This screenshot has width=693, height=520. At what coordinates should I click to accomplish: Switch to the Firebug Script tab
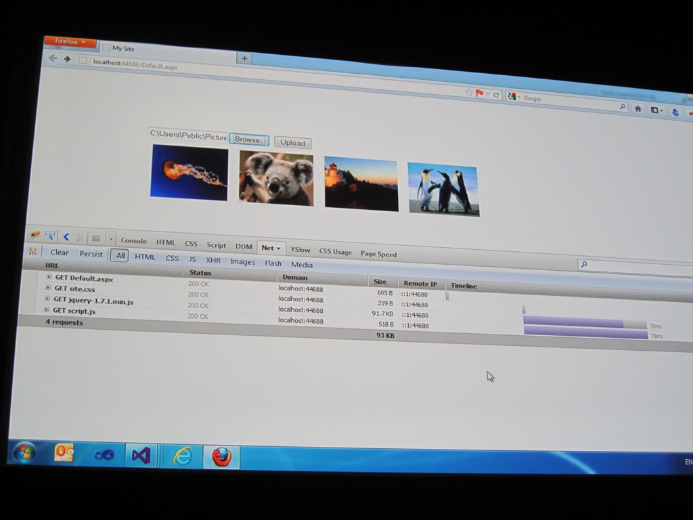tap(216, 245)
